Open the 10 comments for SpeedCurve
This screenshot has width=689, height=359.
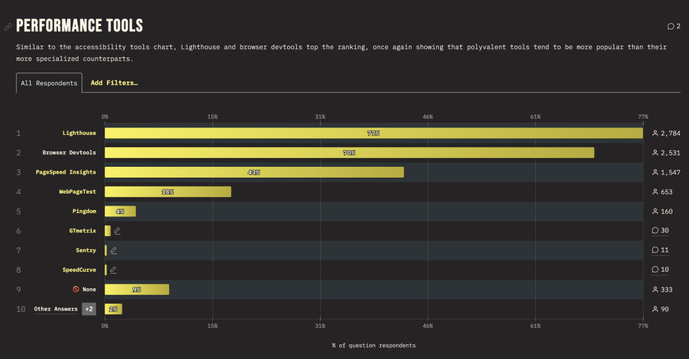(x=660, y=270)
